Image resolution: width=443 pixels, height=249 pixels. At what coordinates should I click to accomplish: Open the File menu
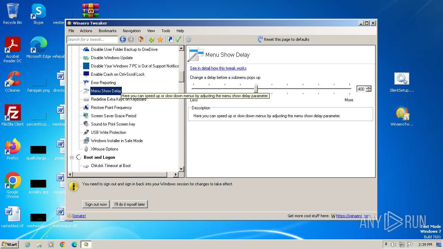tap(71, 31)
